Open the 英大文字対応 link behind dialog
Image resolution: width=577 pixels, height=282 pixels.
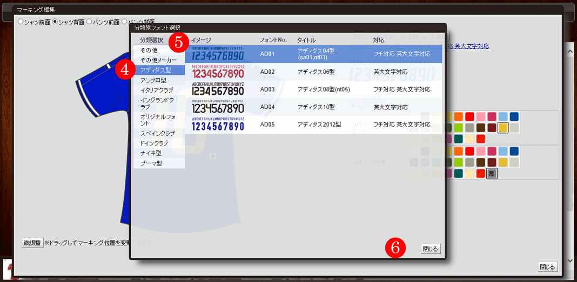coord(472,46)
